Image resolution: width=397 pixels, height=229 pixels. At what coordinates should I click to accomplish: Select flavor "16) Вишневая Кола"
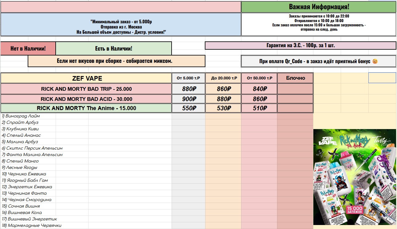(x=22, y=213)
